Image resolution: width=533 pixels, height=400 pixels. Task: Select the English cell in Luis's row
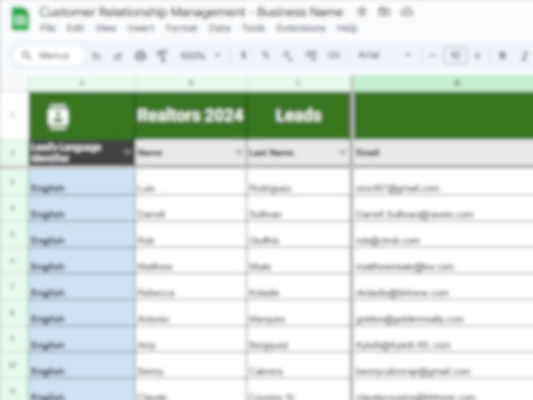tap(82, 182)
